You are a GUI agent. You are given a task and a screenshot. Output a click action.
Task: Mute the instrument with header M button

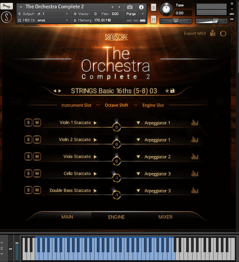[x=153, y=19]
